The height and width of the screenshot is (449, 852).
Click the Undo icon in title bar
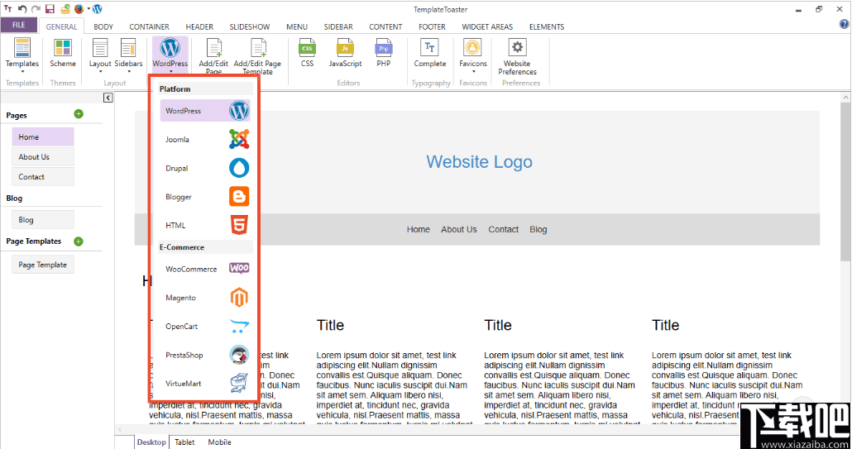coord(22,9)
